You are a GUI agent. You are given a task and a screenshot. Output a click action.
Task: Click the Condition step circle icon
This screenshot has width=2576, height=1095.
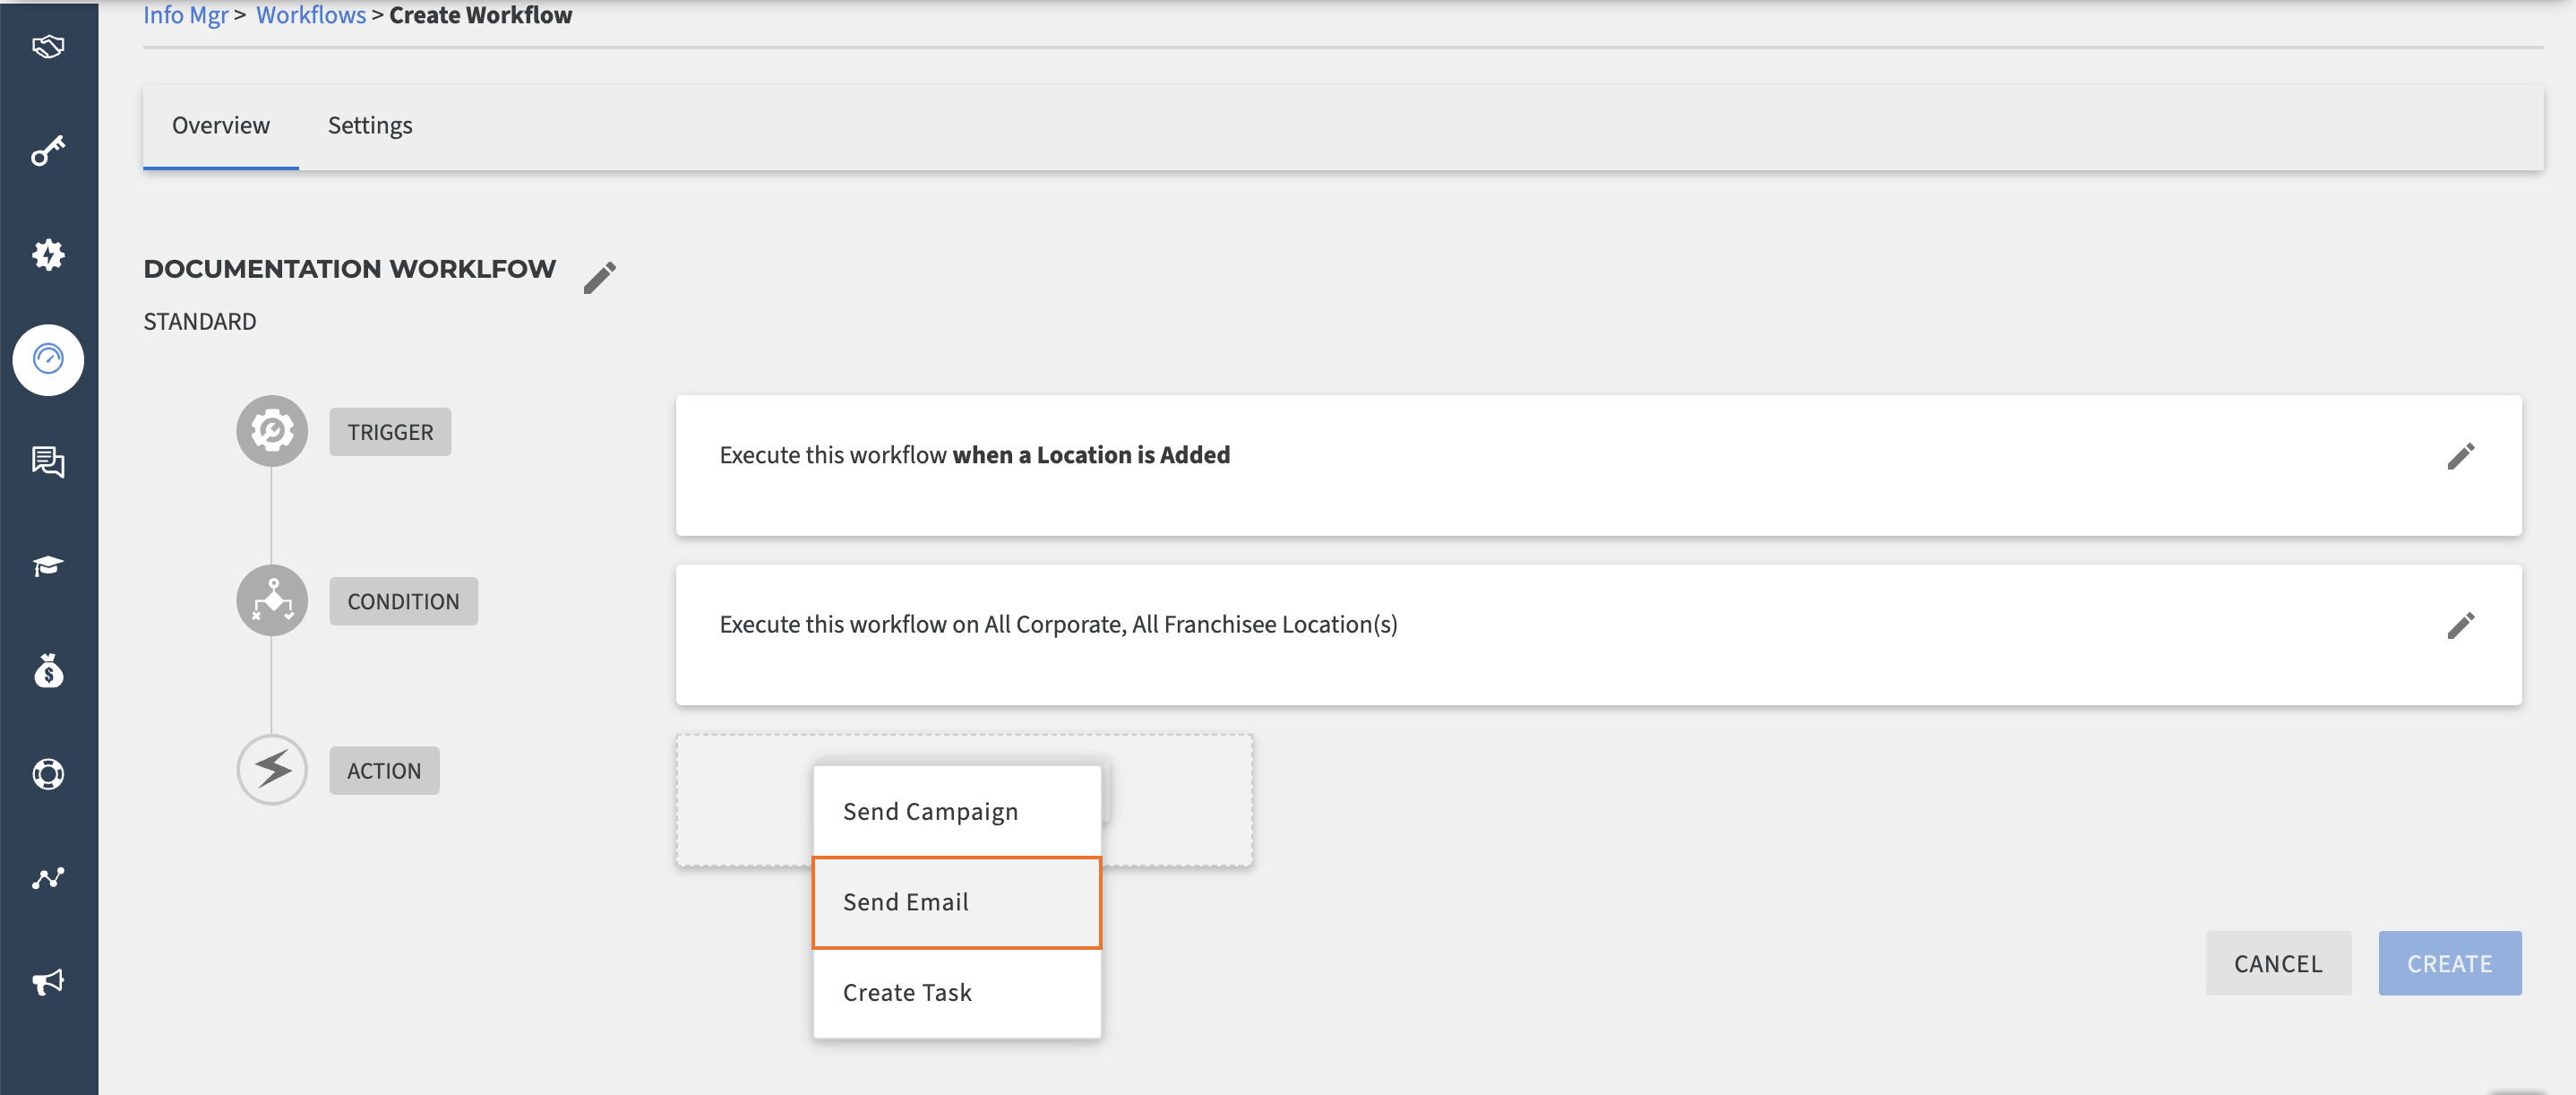click(x=272, y=600)
